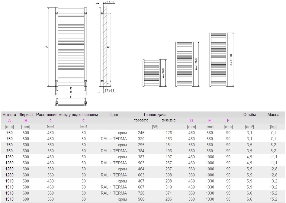Click the 728 heat output value

[141, 193]
